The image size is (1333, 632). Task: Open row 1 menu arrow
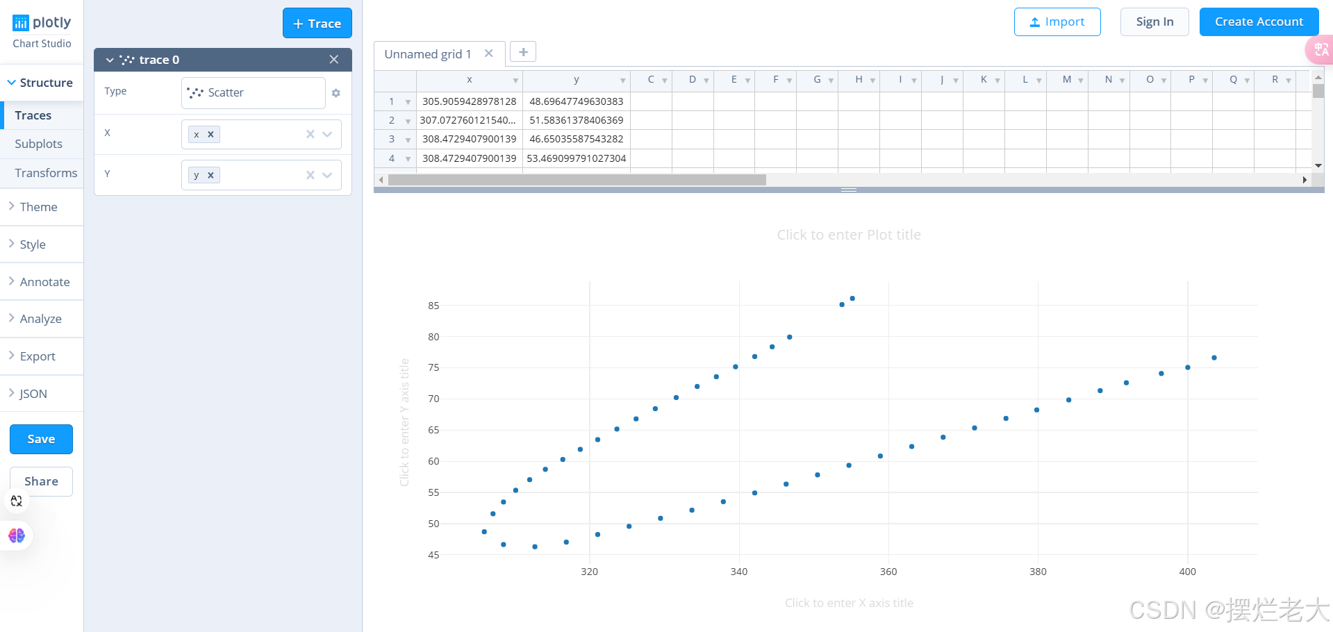[408, 102]
